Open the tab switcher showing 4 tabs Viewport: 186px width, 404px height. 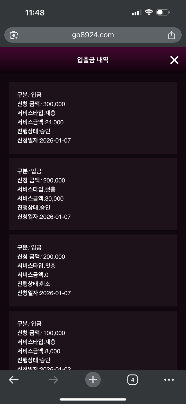click(x=132, y=380)
